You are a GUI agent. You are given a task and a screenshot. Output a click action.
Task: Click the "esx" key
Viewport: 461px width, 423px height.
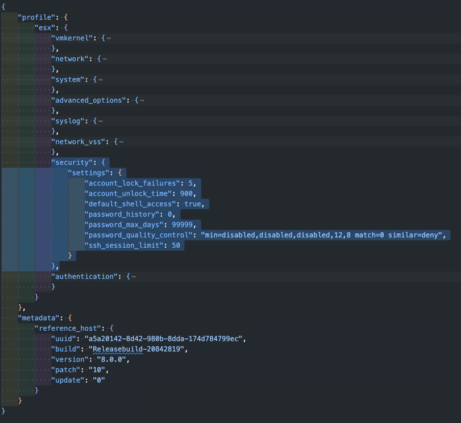[45, 28]
